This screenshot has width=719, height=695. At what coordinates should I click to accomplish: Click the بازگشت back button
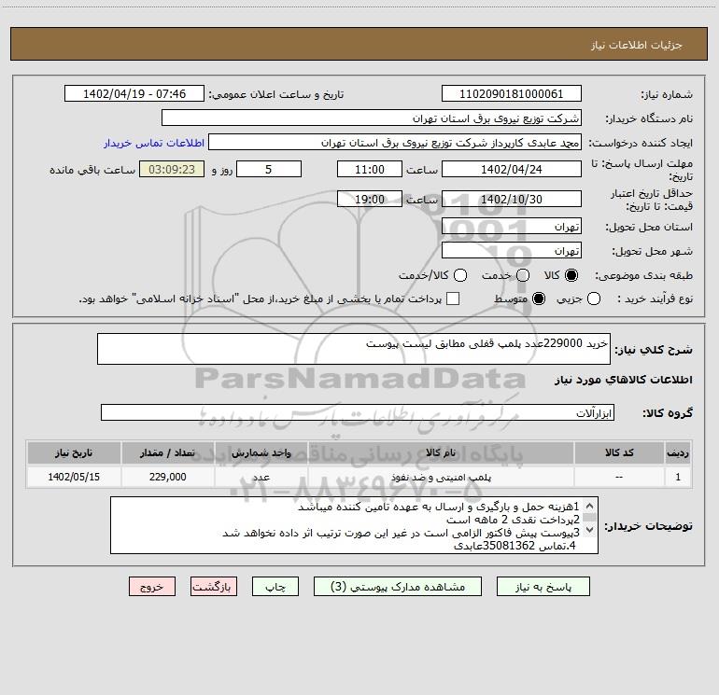coord(214,587)
